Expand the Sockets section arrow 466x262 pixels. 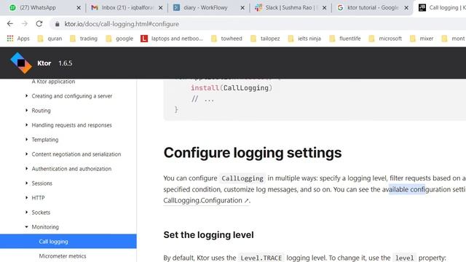[26, 212]
